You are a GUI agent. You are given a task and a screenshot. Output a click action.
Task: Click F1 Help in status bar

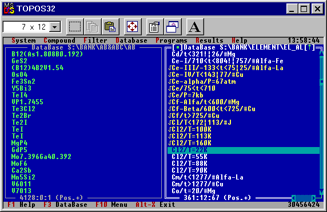click(21, 205)
